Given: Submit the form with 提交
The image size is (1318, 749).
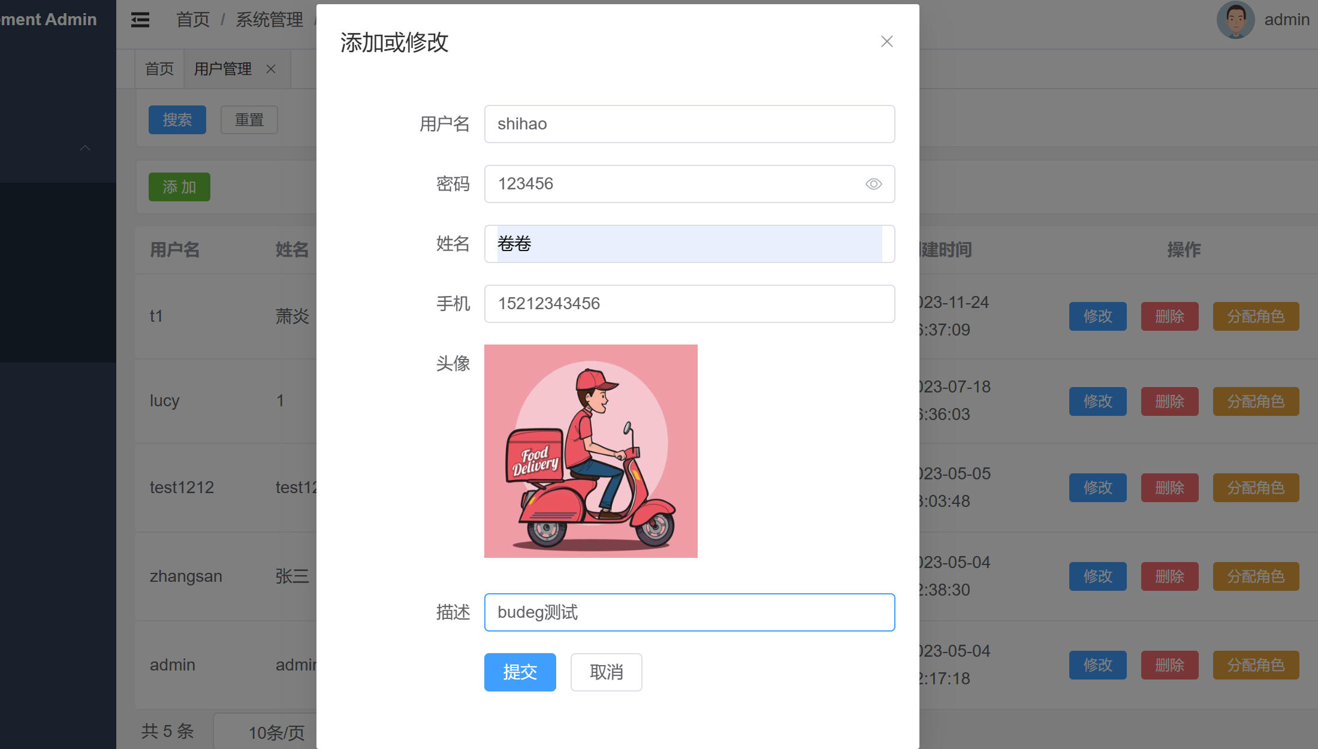Looking at the screenshot, I should pyautogui.click(x=520, y=672).
